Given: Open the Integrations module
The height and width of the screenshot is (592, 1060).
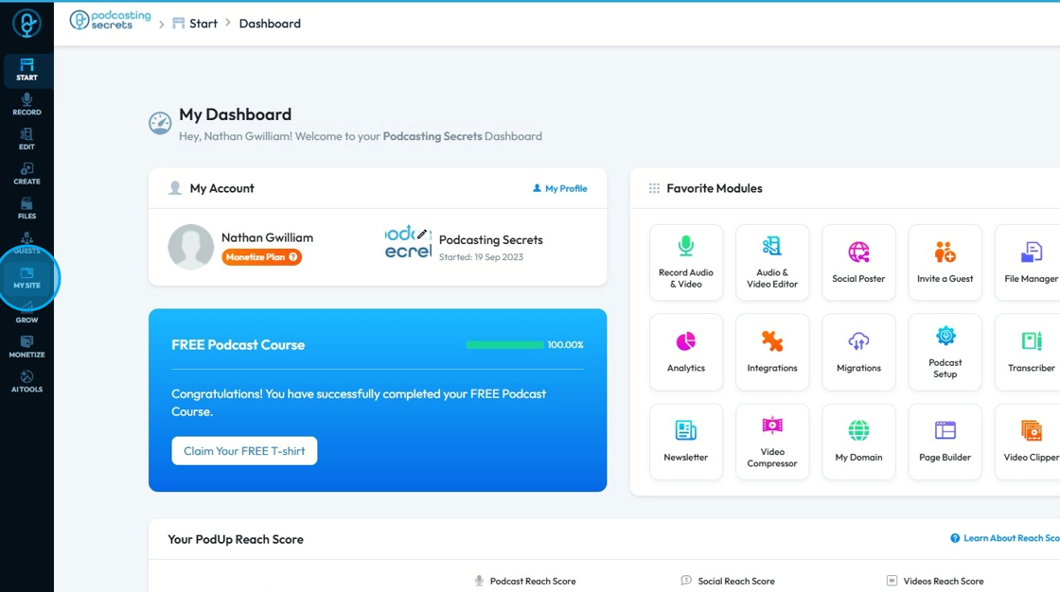Looking at the screenshot, I should pos(772,352).
